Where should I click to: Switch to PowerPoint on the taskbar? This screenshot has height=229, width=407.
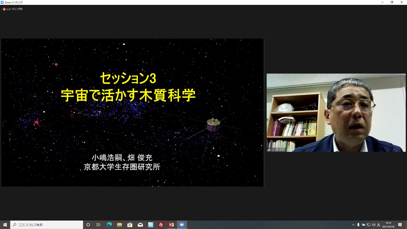pyautogui.click(x=171, y=225)
